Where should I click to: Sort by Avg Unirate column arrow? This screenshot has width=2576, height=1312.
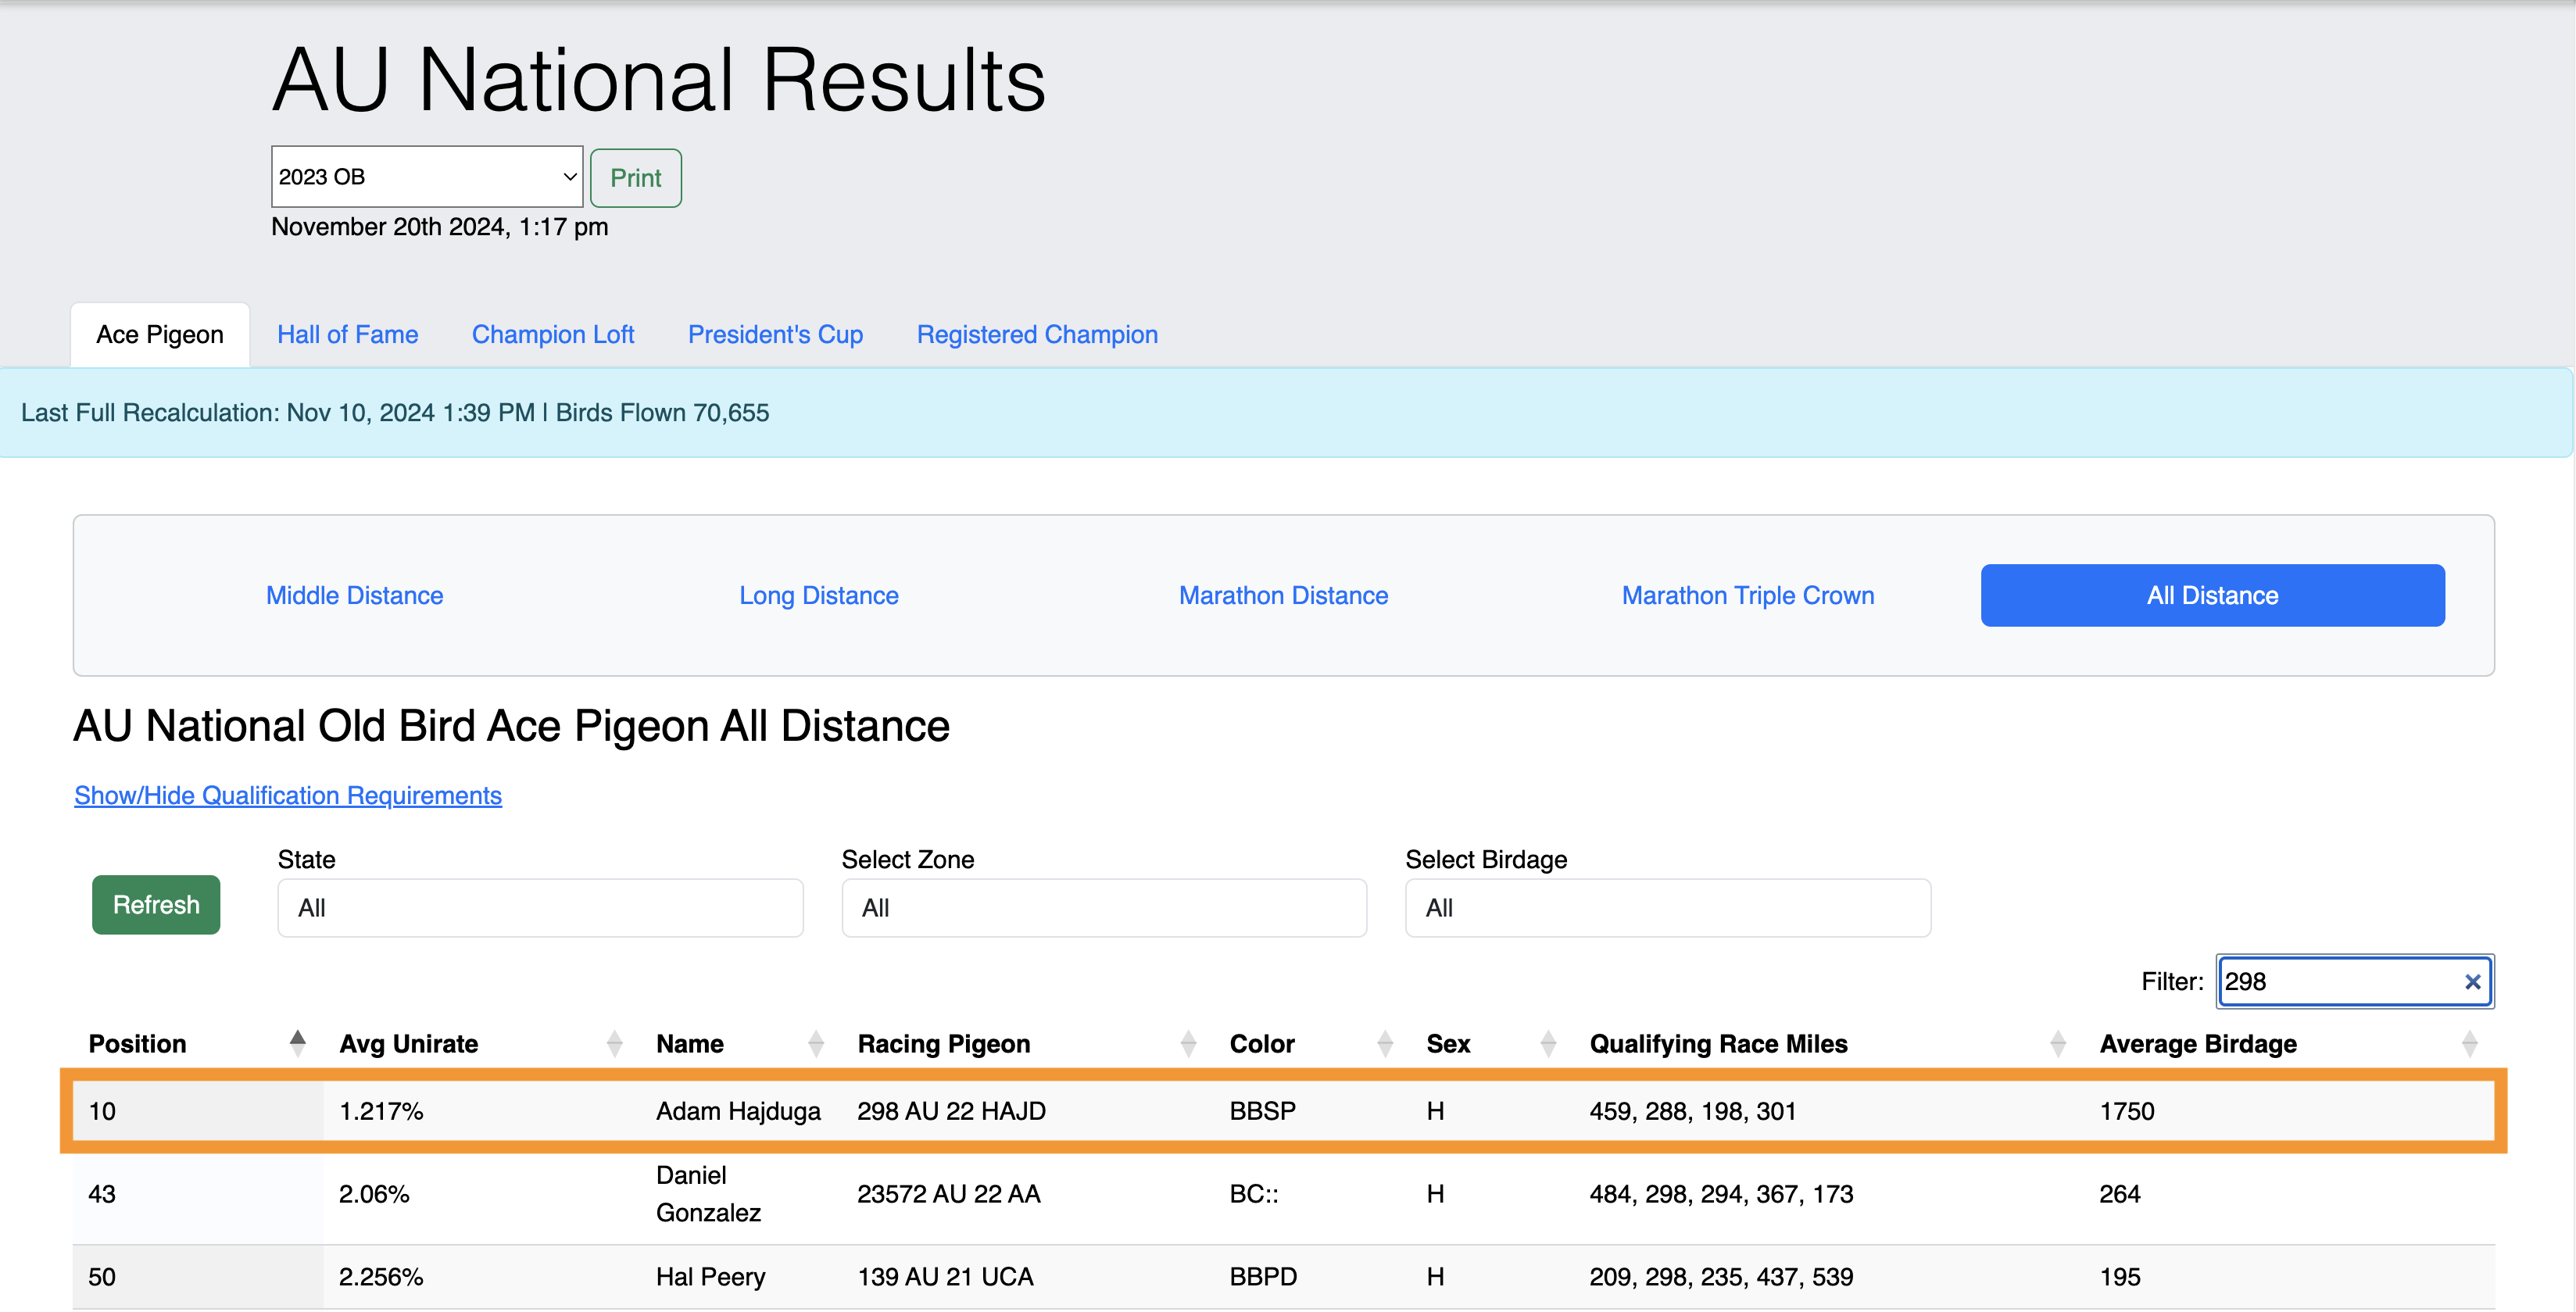(614, 1043)
